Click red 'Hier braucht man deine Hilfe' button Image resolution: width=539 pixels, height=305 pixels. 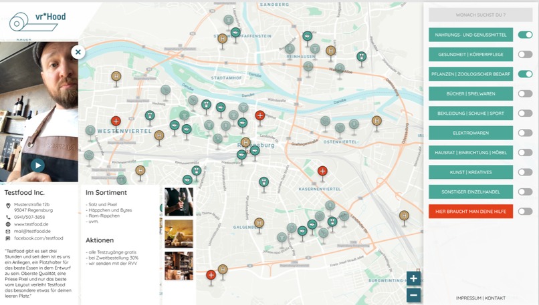tap(471, 212)
